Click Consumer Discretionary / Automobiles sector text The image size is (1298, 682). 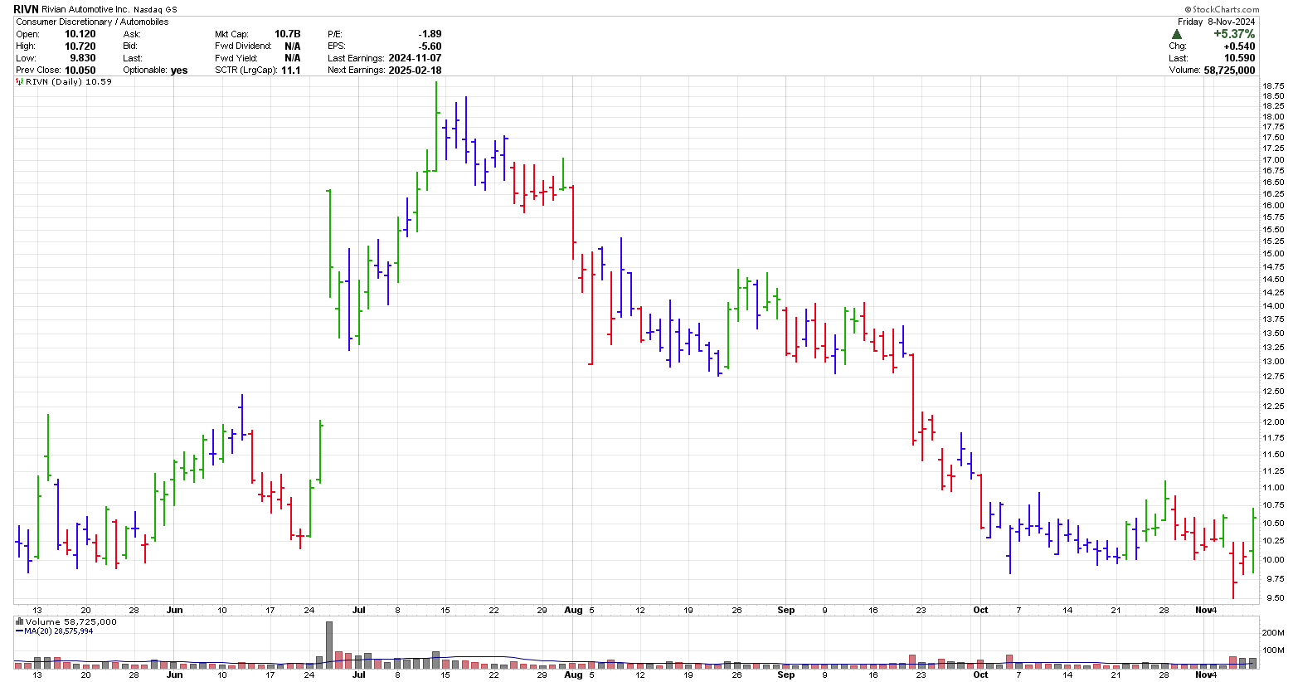pos(92,22)
